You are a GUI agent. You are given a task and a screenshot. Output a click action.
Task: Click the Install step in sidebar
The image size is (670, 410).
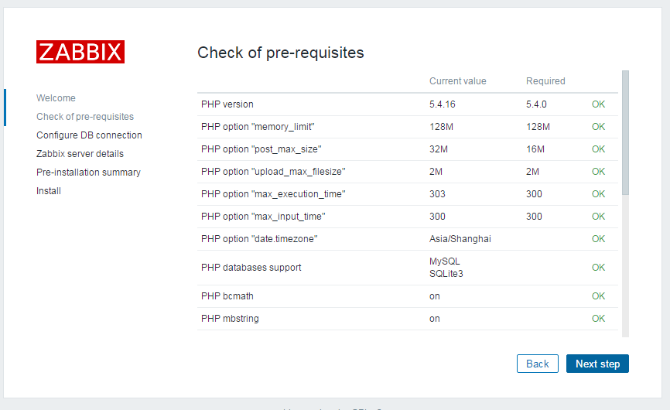(49, 191)
